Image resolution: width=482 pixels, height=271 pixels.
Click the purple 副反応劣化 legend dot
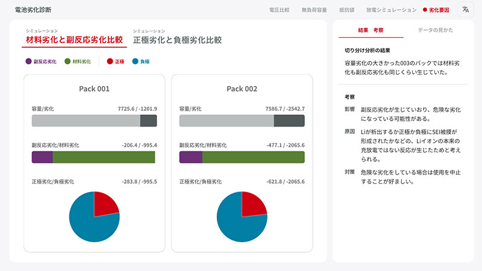pyautogui.click(x=28, y=61)
